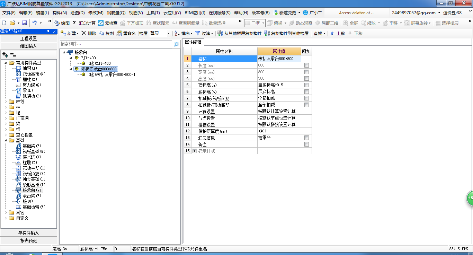This screenshot has height=255, width=473.
Task: Tick the 附加 checkbox for 扣减板/筏板面筋
Action: pos(306,98)
